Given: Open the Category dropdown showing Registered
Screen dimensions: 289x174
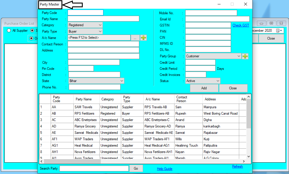Looking at the screenshot, I should [x=100, y=25].
